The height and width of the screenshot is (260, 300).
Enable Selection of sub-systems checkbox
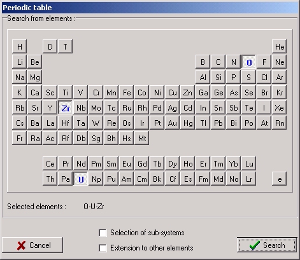click(103, 233)
